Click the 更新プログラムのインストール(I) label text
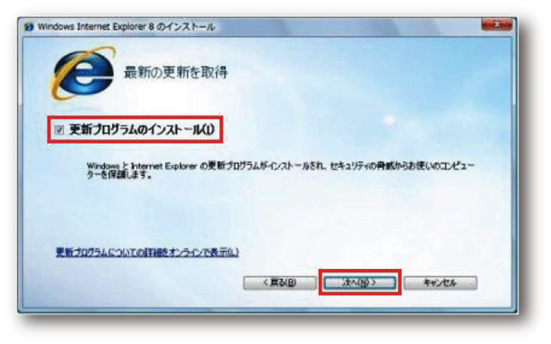Image resolution: width=551 pixels, height=344 pixels. click(142, 130)
